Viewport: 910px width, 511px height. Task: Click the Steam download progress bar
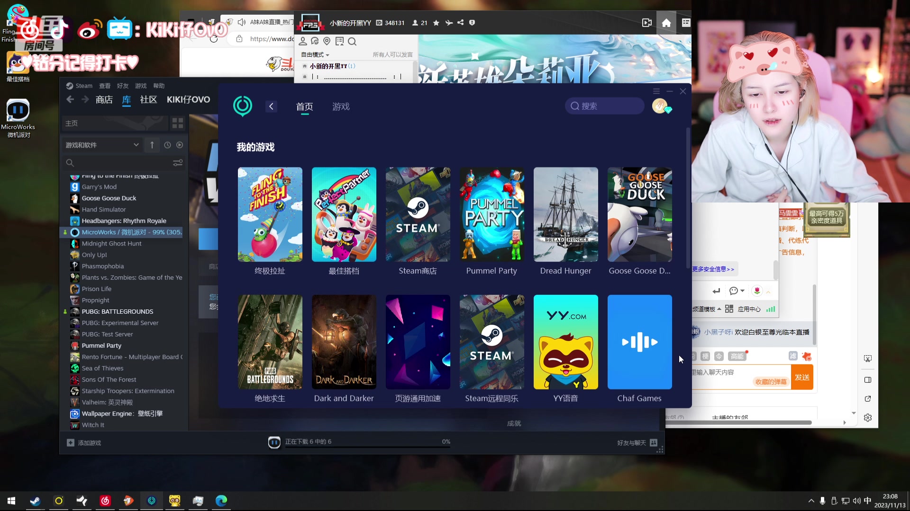[x=367, y=447]
